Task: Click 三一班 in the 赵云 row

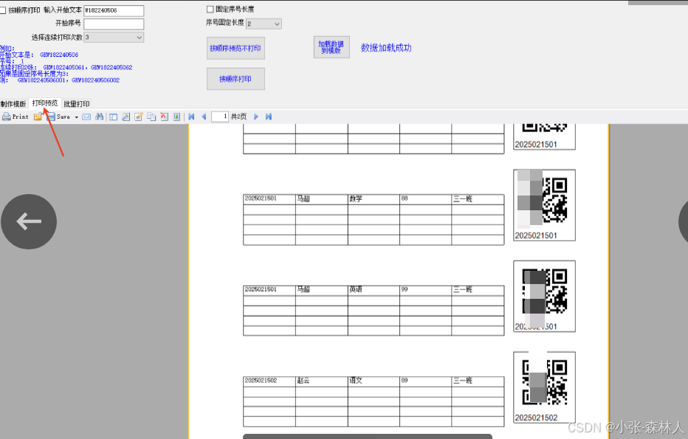Action: (x=478, y=381)
